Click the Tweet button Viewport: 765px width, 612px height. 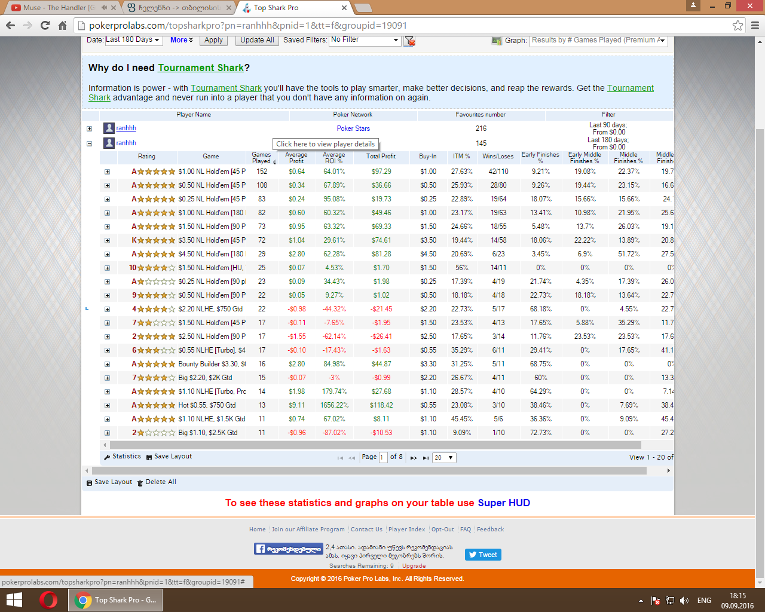coord(483,555)
